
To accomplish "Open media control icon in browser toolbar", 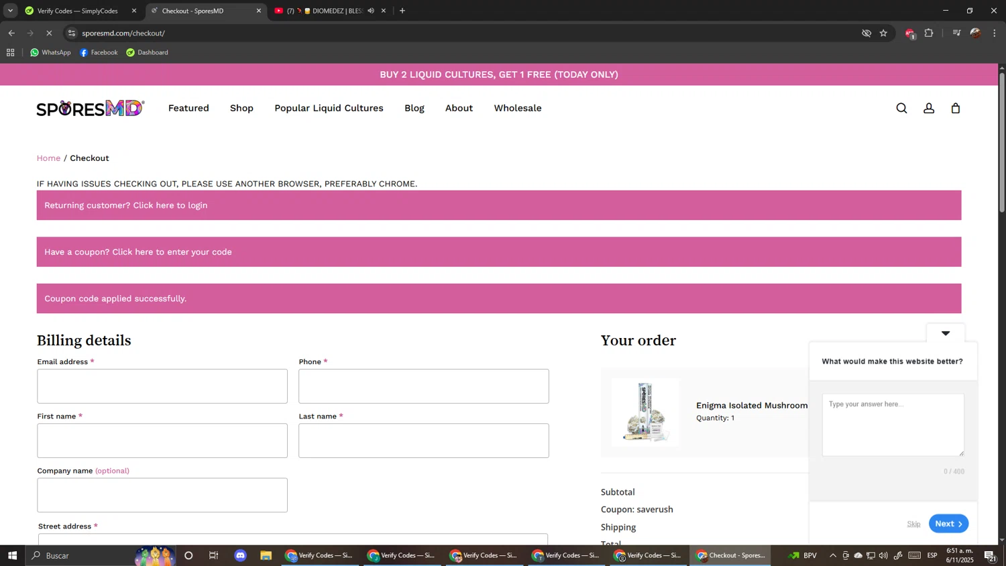I will click(956, 33).
